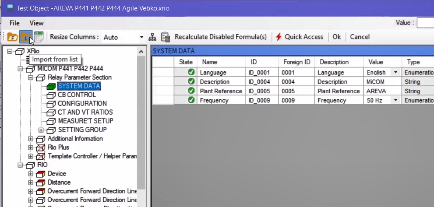Open the View menu
This screenshot has width=434, height=207.
pyautogui.click(x=36, y=23)
